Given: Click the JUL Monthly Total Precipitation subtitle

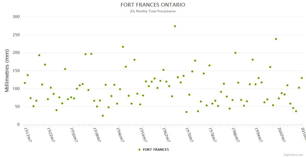Looking at the screenshot, I should pyautogui.click(x=153, y=11).
